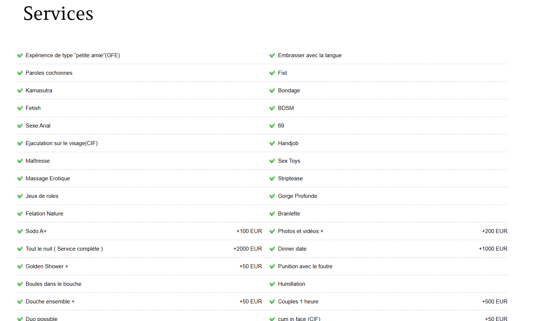Screen dimensions: 547x321
Task: Select the Bondage service label
Action: click(289, 91)
